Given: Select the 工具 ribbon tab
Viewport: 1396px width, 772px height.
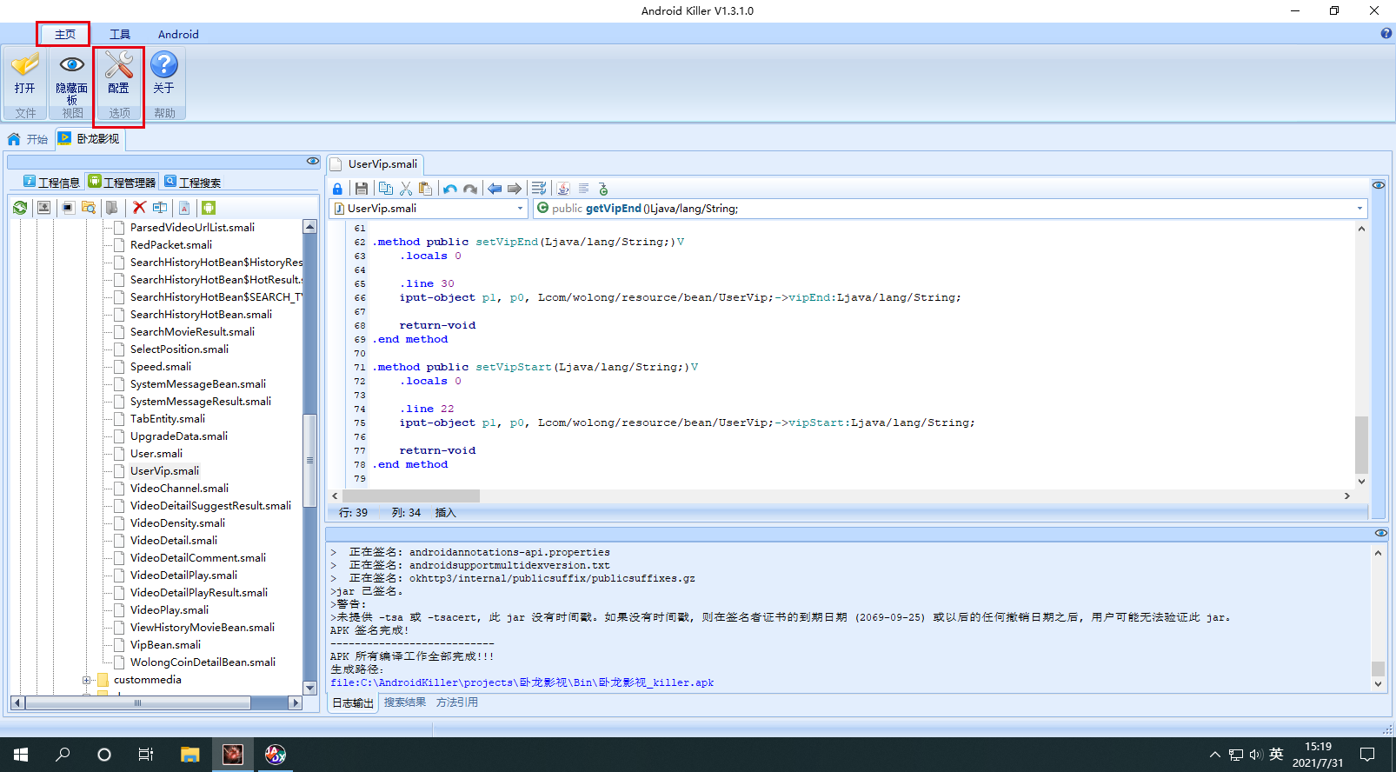Looking at the screenshot, I should coord(120,35).
